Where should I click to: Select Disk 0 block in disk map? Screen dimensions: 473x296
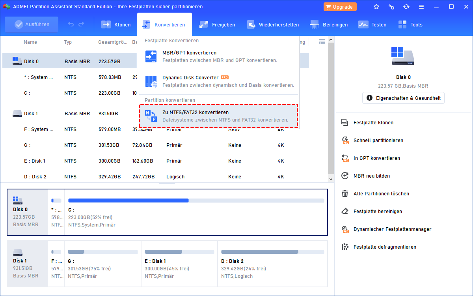[28, 212]
